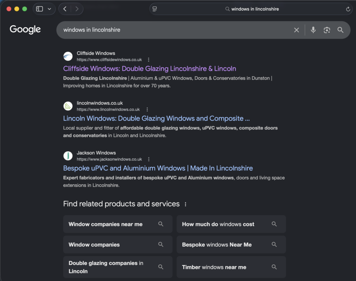Click magnifier icon on 'Window companies' chip
This screenshot has height=281, width=356.
161,244
